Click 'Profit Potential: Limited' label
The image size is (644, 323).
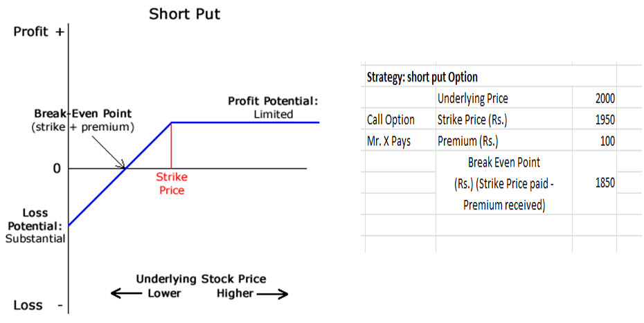pos(273,107)
